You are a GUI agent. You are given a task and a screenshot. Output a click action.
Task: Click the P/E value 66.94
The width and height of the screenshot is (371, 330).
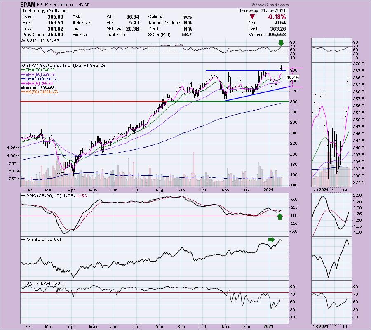tap(132, 17)
